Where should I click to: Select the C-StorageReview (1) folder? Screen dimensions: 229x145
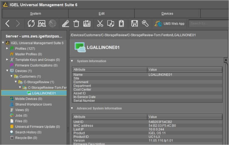pyautogui.click(x=39, y=82)
